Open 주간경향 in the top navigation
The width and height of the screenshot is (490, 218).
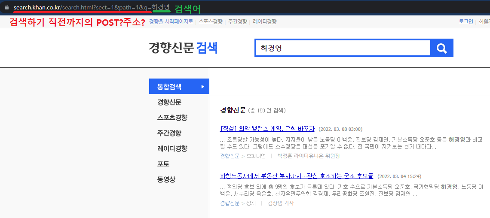238,21
